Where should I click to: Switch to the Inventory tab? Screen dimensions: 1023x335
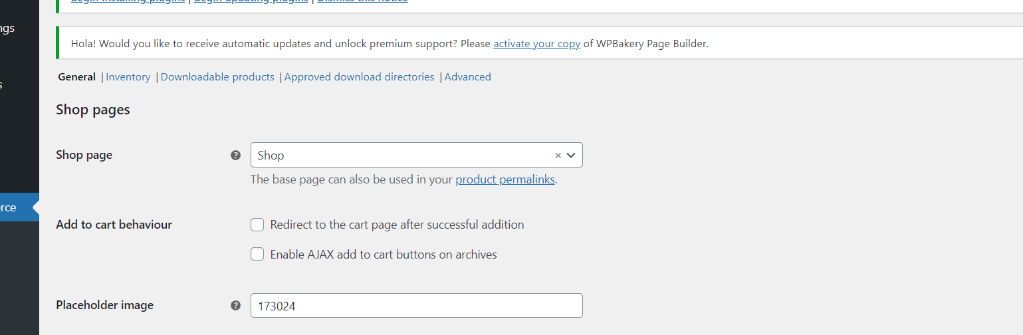(128, 77)
